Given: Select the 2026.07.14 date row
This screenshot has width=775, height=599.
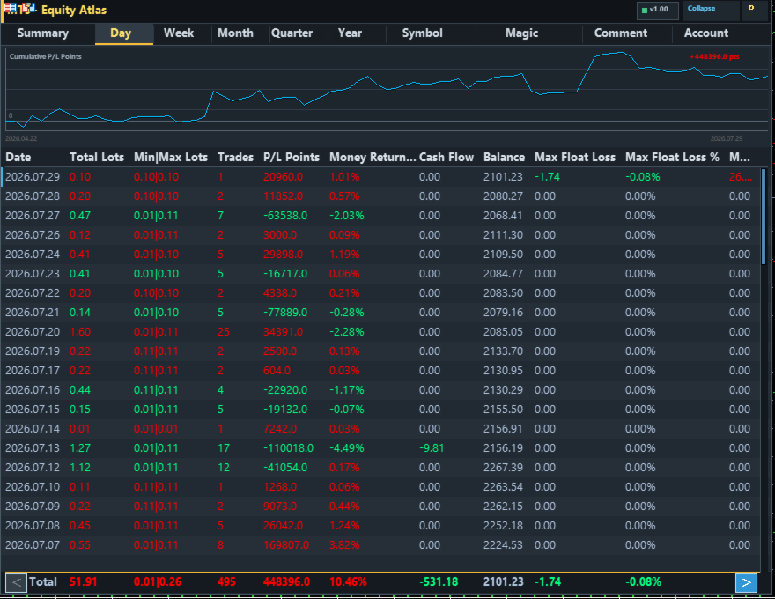Looking at the screenshot, I should (x=380, y=428).
